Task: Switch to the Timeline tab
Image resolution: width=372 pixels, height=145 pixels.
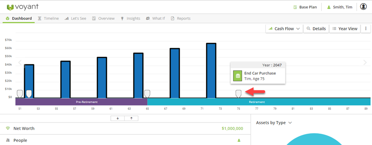Action: tap(48, 19)
